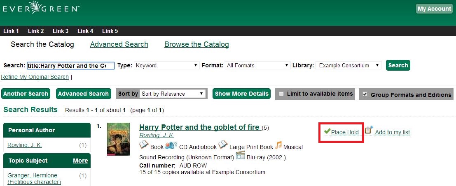Go to Browse the Catalog tab
The height and width of the screenshot is (186, 456).
tap(196, 44)
